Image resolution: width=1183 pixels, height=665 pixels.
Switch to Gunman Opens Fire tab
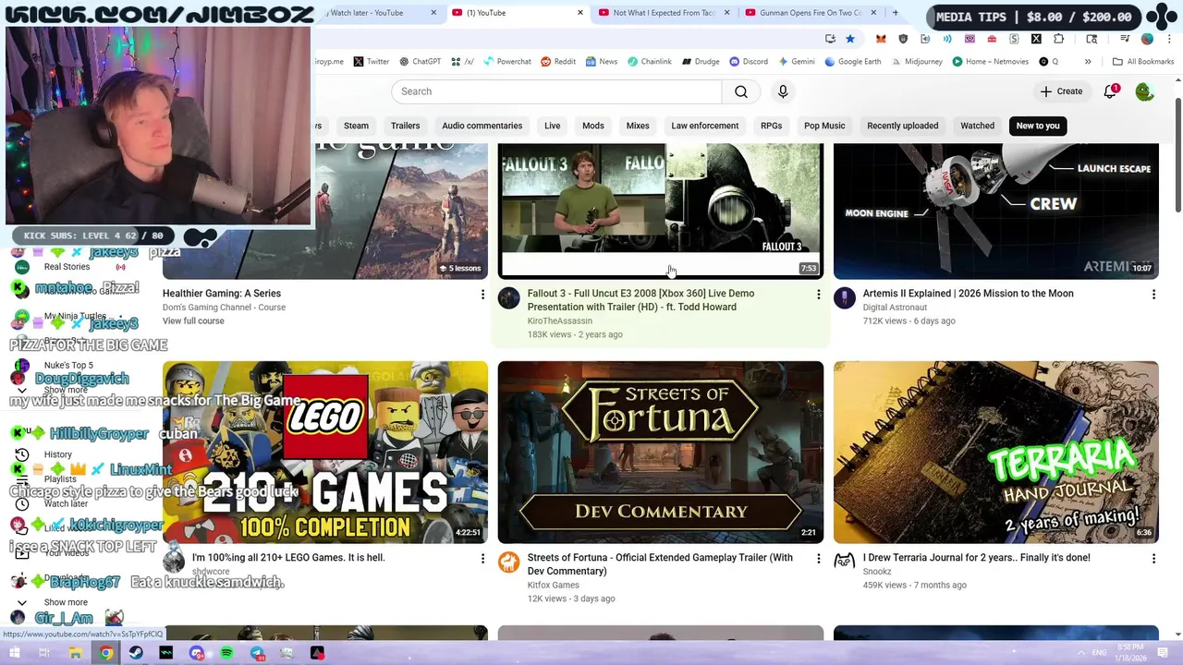(810, 13)
